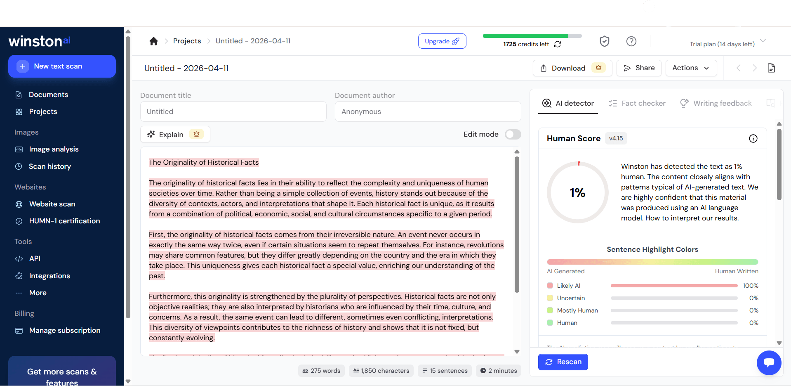Click the 15 sentences counter
The width and height of the screenshot is (791, 386).
click(445, 371)
